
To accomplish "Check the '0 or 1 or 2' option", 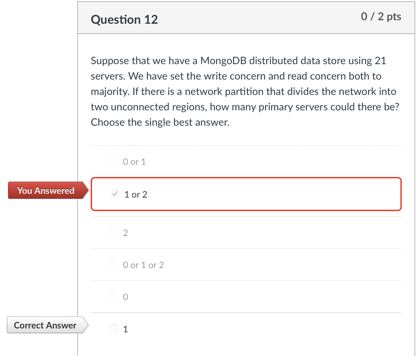I will click(x=113, y=264).
